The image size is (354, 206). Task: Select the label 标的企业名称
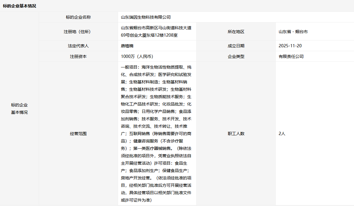pos(78,17)
